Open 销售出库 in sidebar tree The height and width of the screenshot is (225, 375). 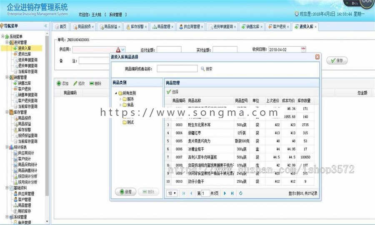(x=24, y=83)
